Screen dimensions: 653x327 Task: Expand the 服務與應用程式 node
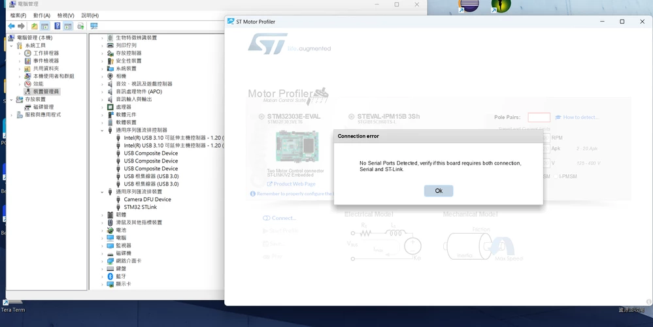click(x=11, y=115)
